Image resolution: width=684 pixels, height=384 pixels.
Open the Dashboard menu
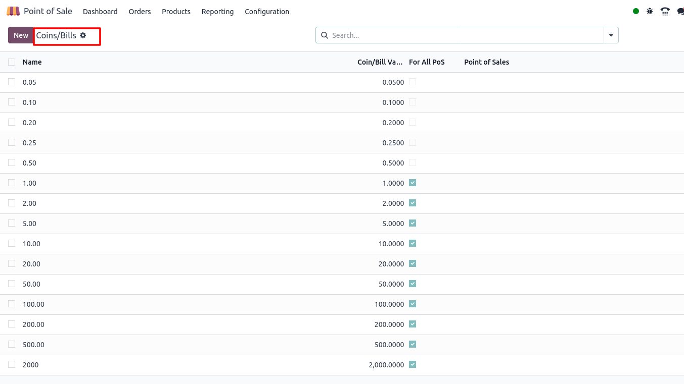(100, 12)
